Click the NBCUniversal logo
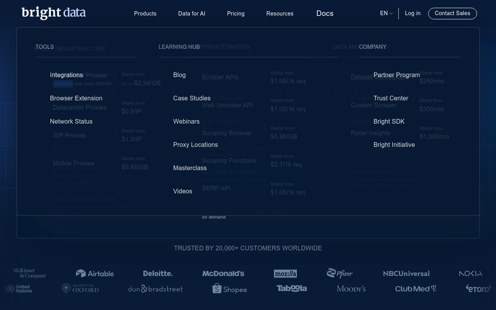The height and width of the screenshot is (310, 496). coord(406,274)
